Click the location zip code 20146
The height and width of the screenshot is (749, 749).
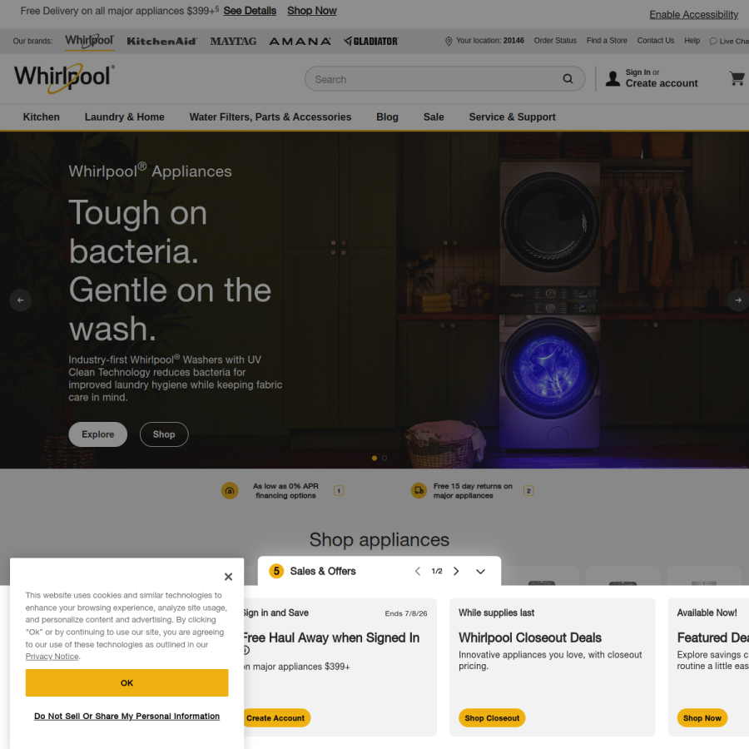pos(513,41)
